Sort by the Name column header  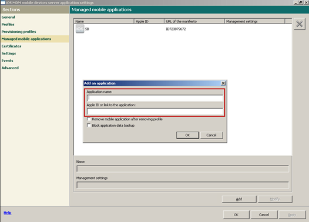[104, 21]
